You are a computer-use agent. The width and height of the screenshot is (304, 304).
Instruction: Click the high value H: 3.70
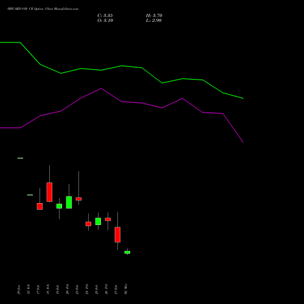[154, 16]
